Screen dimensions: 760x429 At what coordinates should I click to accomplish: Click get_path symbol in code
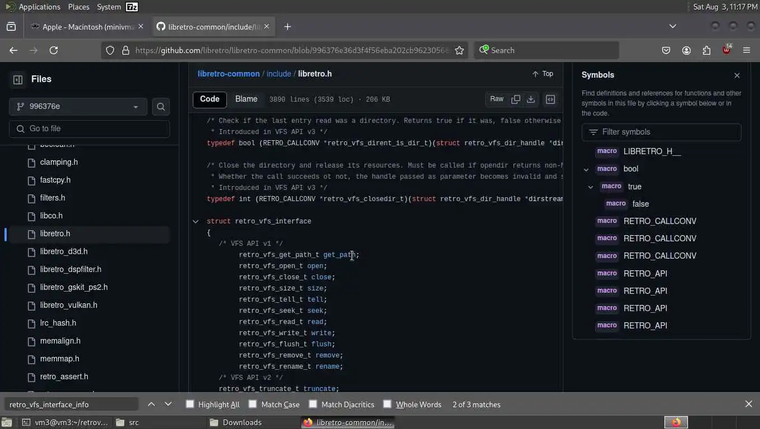click(x=339, y=255)
